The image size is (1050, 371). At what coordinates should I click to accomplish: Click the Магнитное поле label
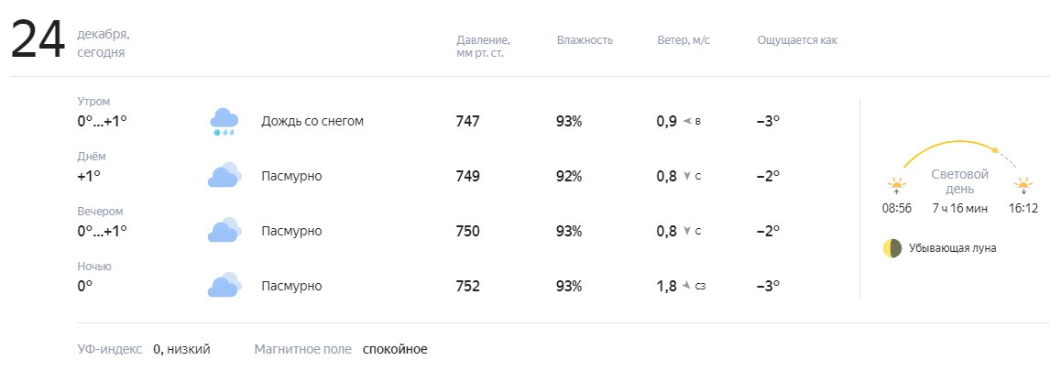[x=302, y=349]
